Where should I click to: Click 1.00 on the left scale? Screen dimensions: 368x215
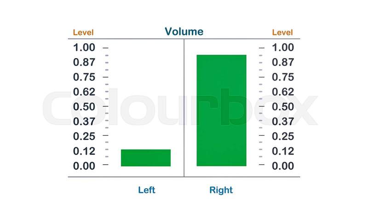click(84, 47)
